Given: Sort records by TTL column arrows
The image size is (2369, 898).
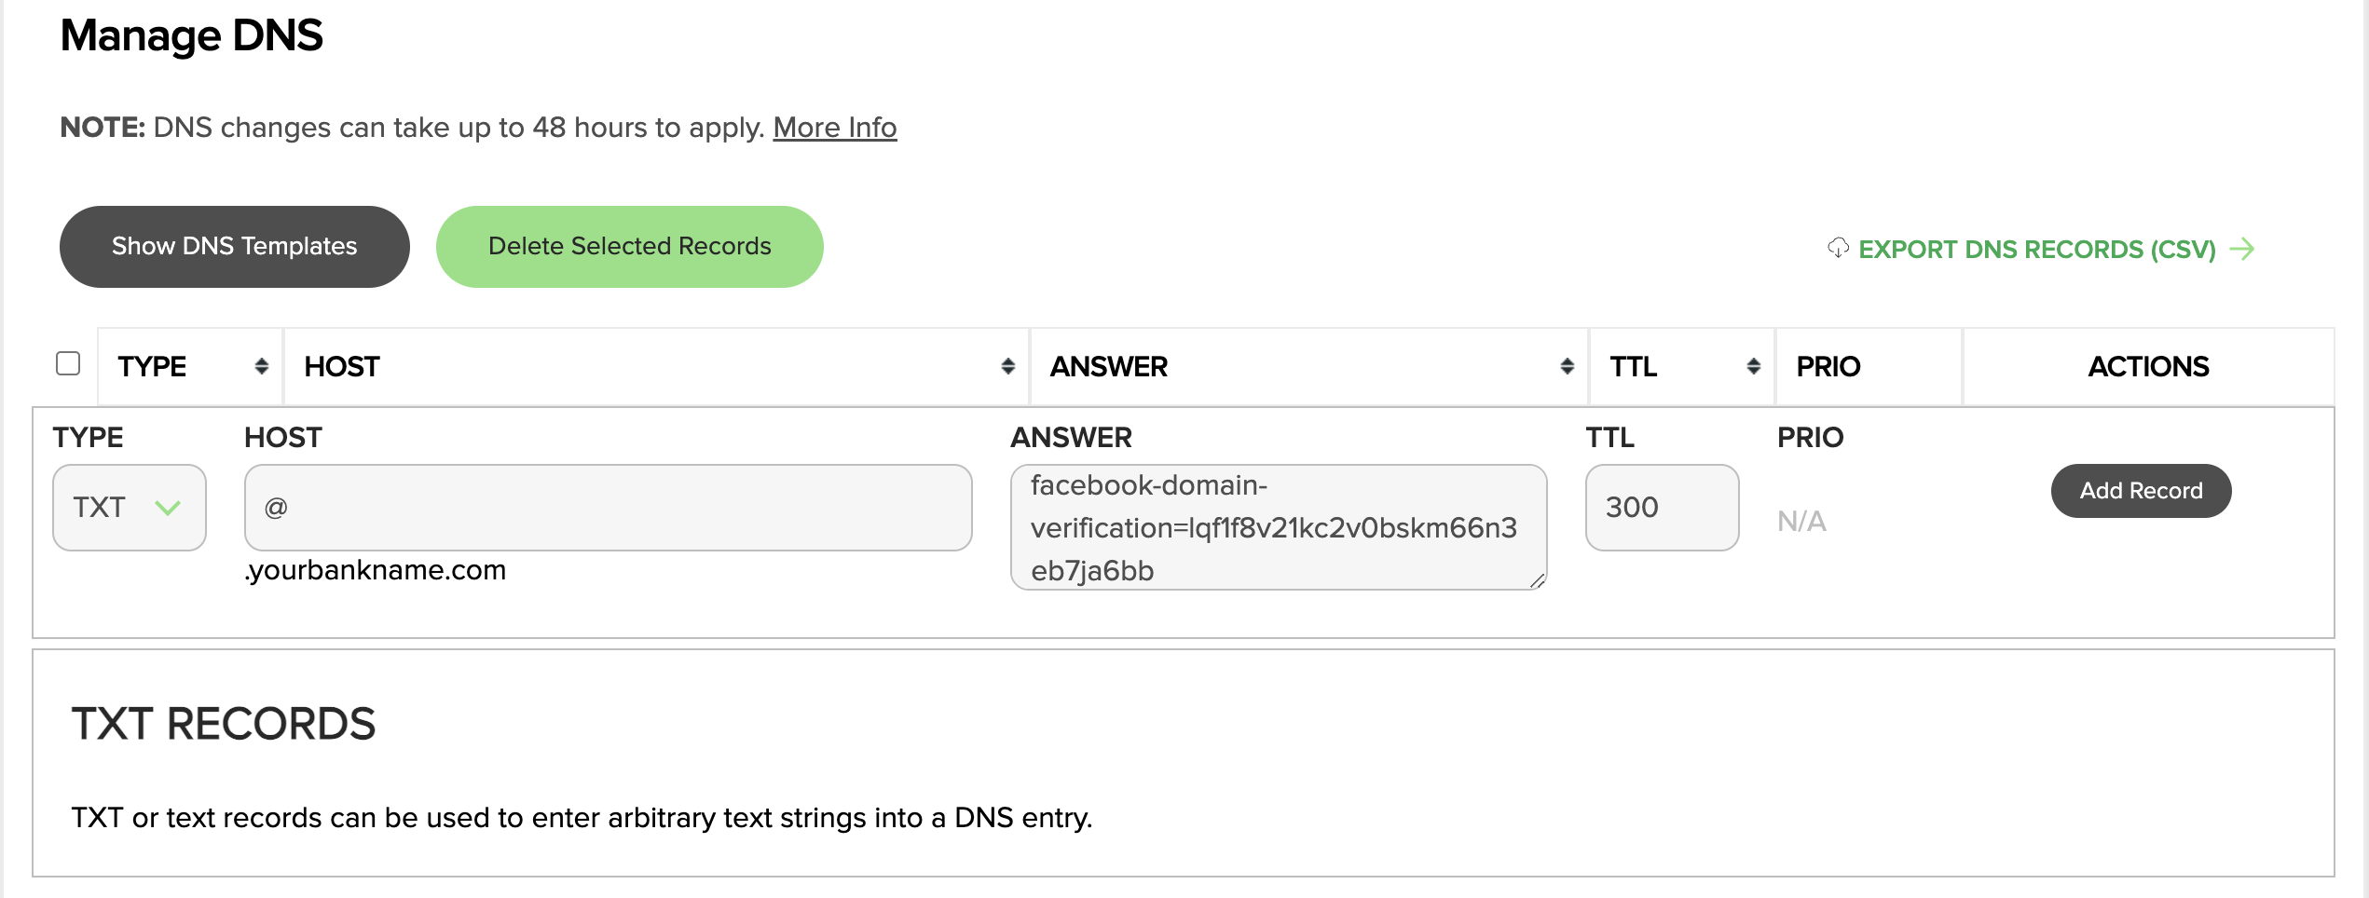Looking at the screenshot, I should 1753,367.
